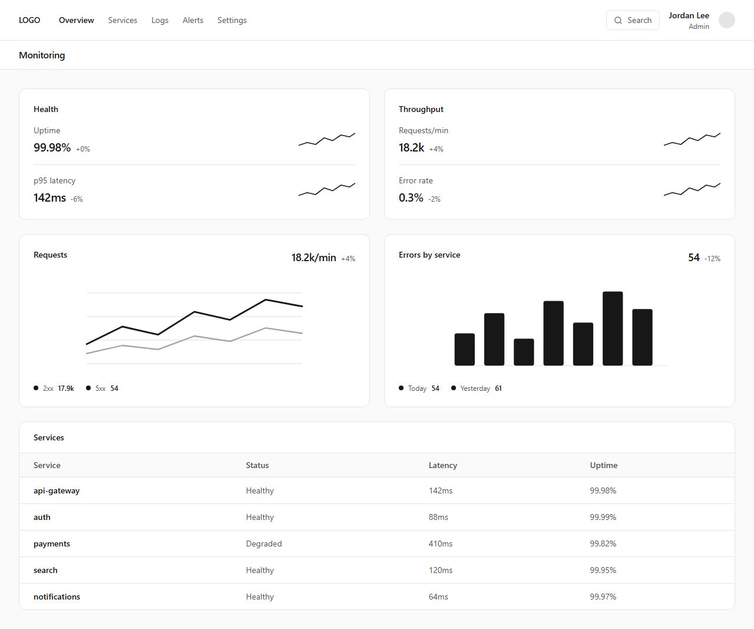Click the 120ms latency for search
Screen dimensions: 754x629
point(441,570)
